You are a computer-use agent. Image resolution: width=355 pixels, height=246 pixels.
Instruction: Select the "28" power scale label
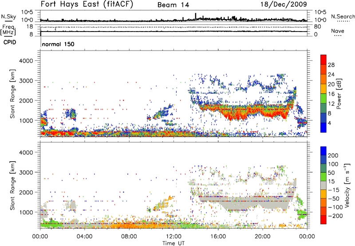coord(331,65)
